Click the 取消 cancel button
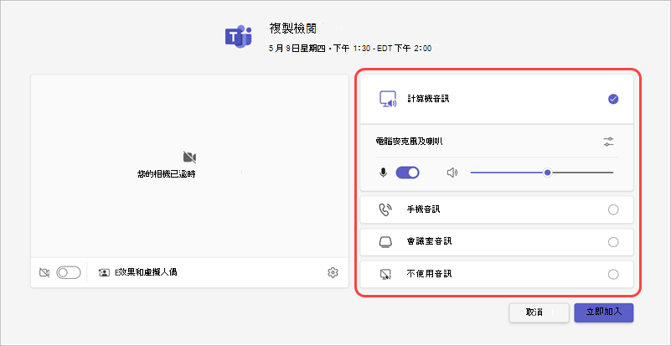The height and width of the screenshot is (346, 671). coord(539,312)
